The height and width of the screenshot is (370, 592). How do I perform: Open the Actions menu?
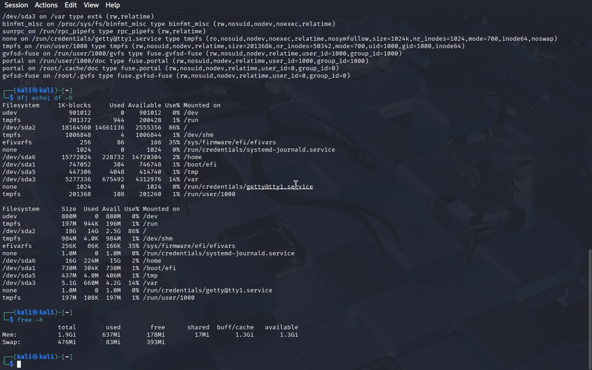click(46, 5)
